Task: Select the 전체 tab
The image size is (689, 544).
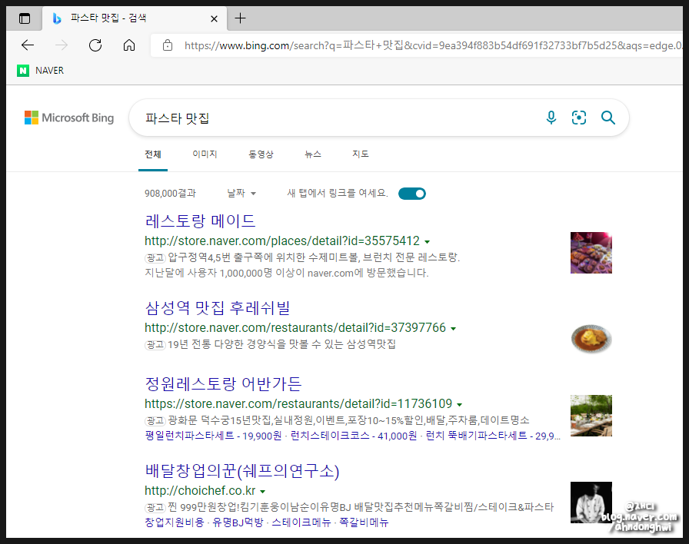Action: (153, 154)
